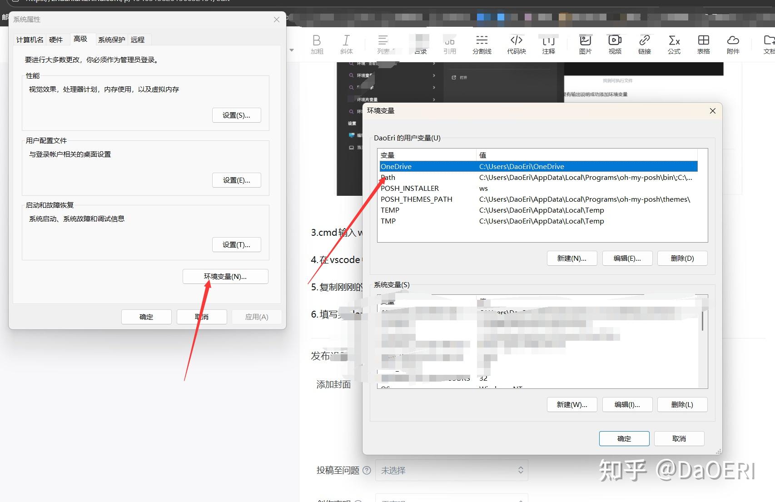Insert a table using the 表格 icon
The width and height of the screenshot is (775, 502).
pyautogui.click(x=703, y=44)
